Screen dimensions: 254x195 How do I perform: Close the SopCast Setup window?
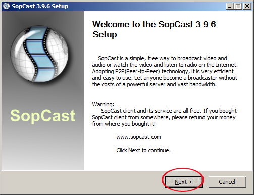click(x=247, y=6)
